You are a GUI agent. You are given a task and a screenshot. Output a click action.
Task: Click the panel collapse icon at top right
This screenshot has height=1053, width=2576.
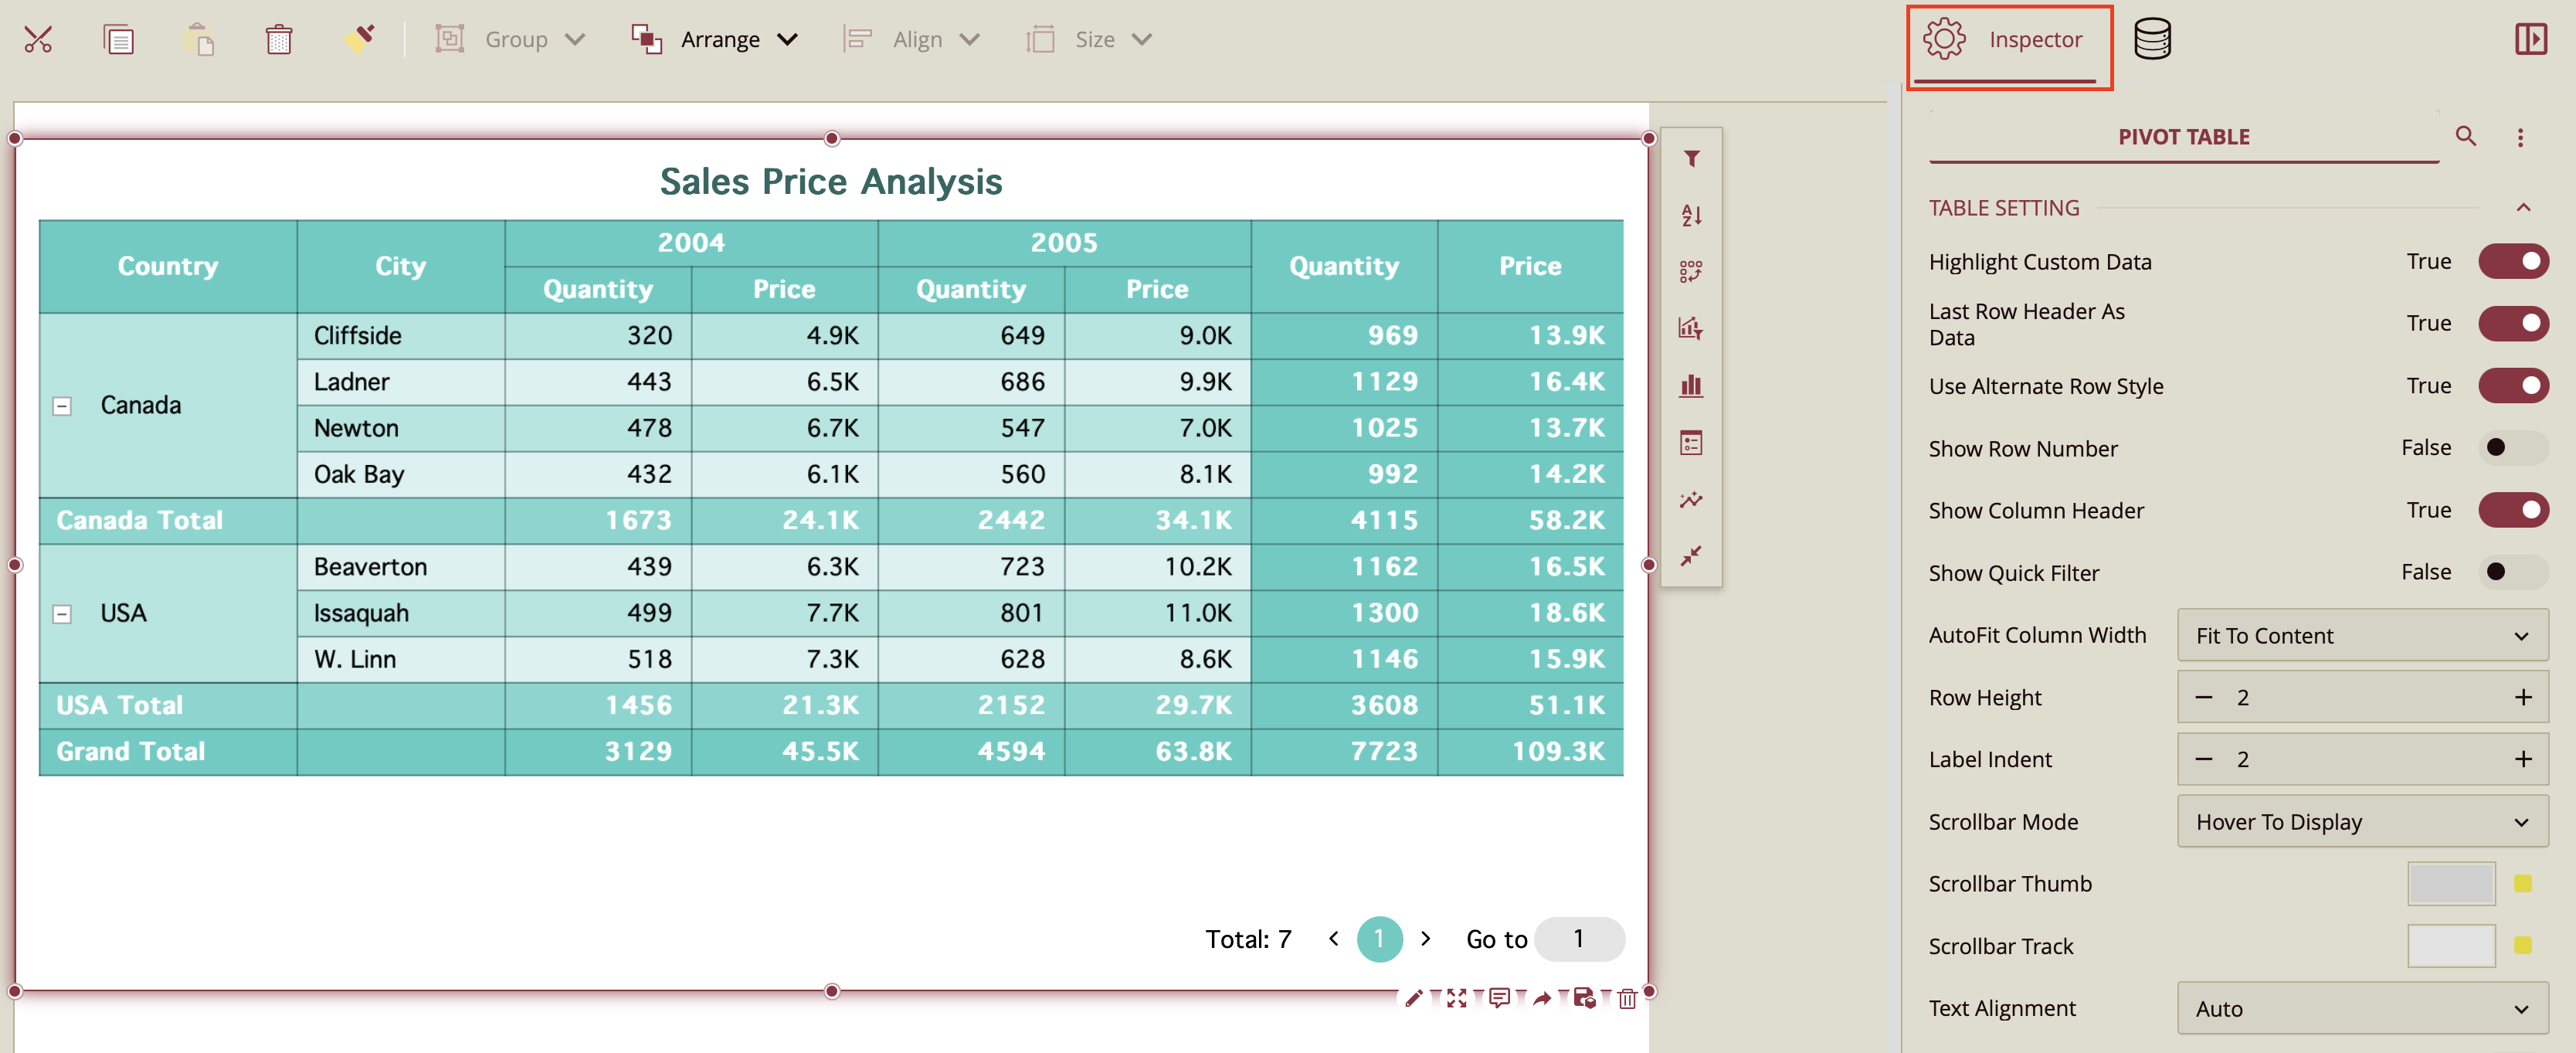point(2530,40)
